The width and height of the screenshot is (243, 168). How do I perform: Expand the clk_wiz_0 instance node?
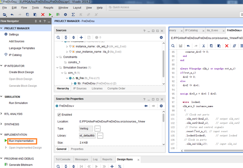pos(67,46)
